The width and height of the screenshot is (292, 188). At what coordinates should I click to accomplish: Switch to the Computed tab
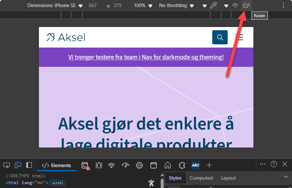[201, 178]
